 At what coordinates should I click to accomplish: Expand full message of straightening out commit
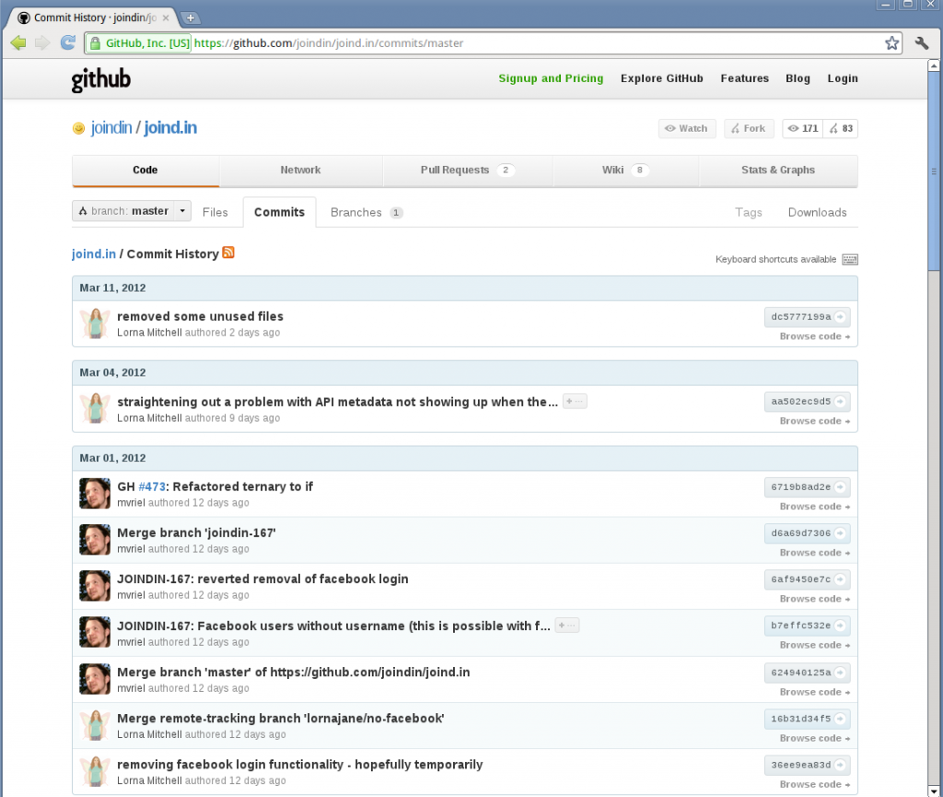click(x=575, y=401)
